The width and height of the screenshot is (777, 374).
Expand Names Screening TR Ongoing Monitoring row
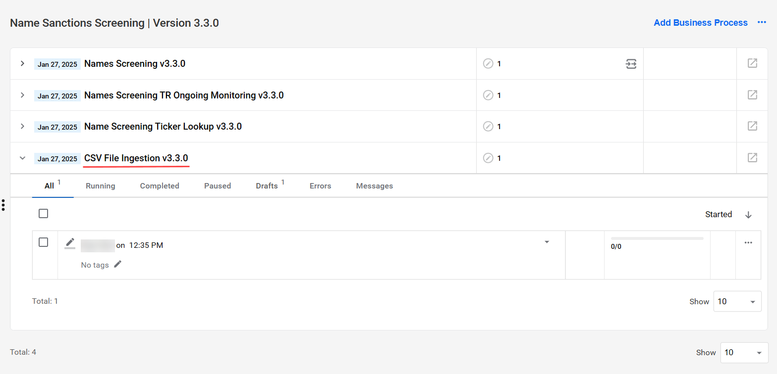[22, 95]
